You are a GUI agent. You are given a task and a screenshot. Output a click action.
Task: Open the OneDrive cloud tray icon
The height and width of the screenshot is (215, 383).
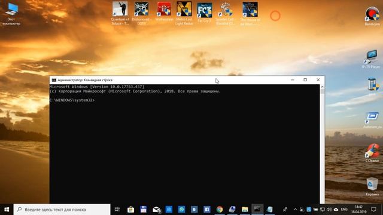[x=336, y=210]
